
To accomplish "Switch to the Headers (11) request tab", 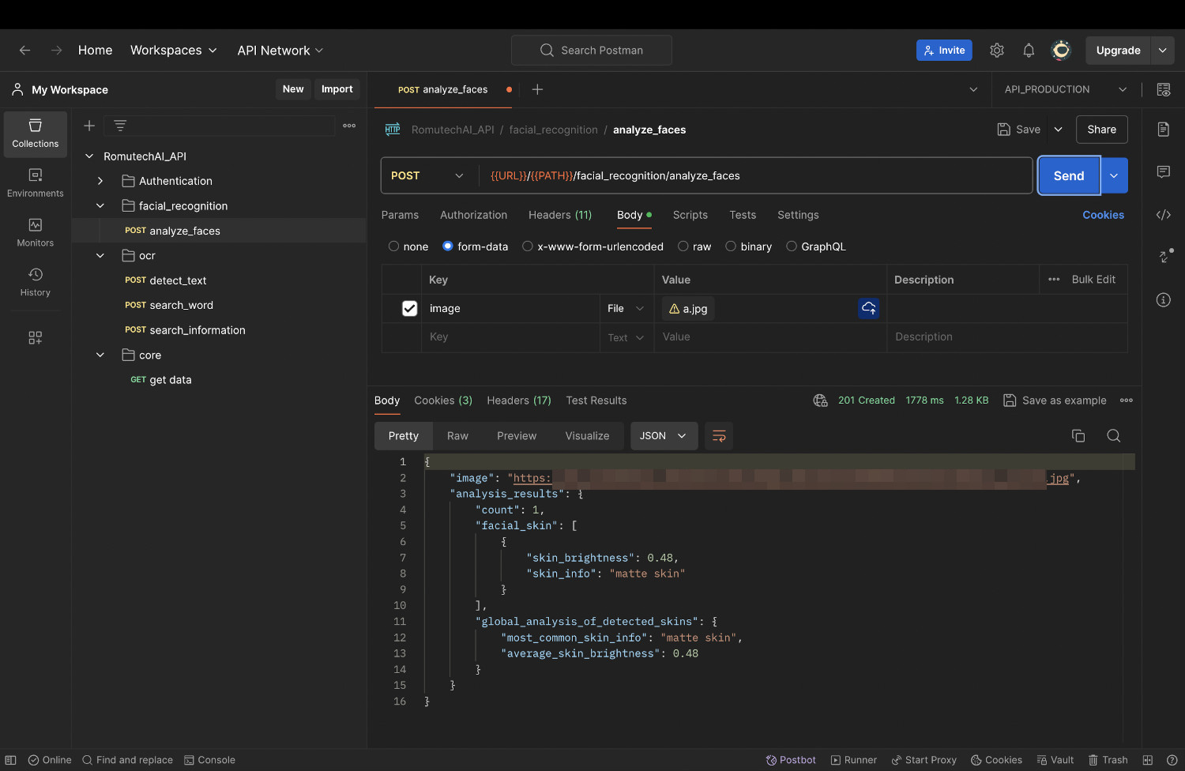I will (x=559, y=215).
